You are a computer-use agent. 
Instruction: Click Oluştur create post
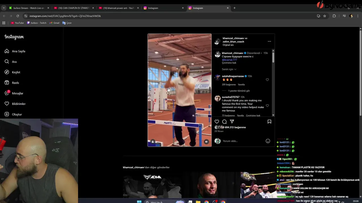click(x=13, y=114)
